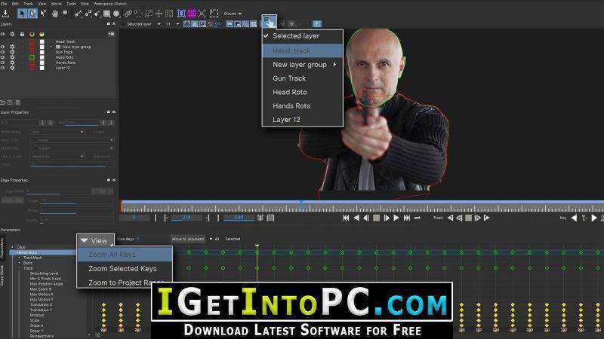Click the blue S stabilize icon
The image size is (604, 339).
tap(181, 14)
